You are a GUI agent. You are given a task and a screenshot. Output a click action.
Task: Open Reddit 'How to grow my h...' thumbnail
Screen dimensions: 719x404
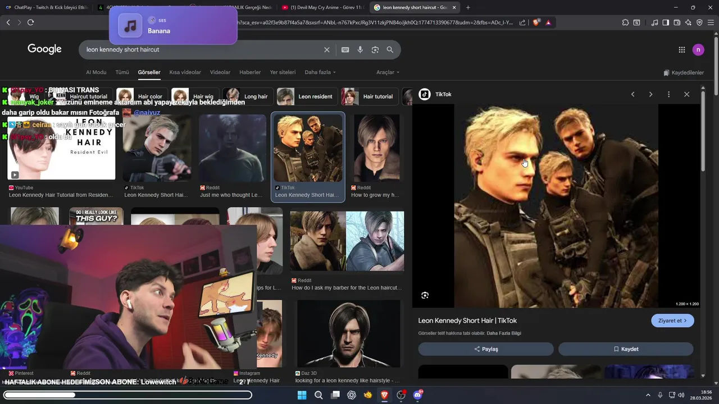377,148
